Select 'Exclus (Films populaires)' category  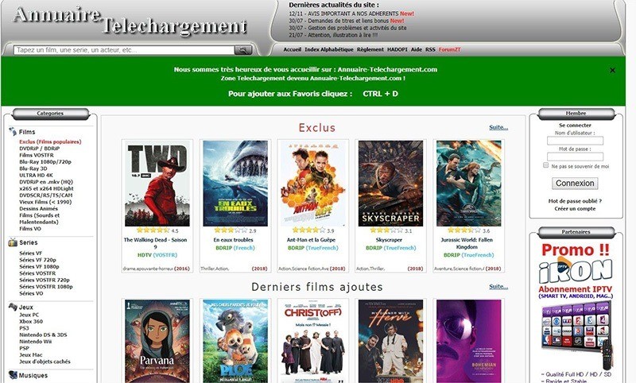pyautogui.click(x=50, y=142)
